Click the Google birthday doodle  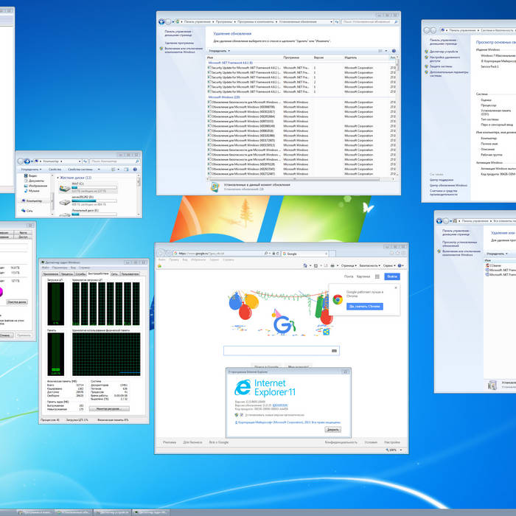coord(280,313)
